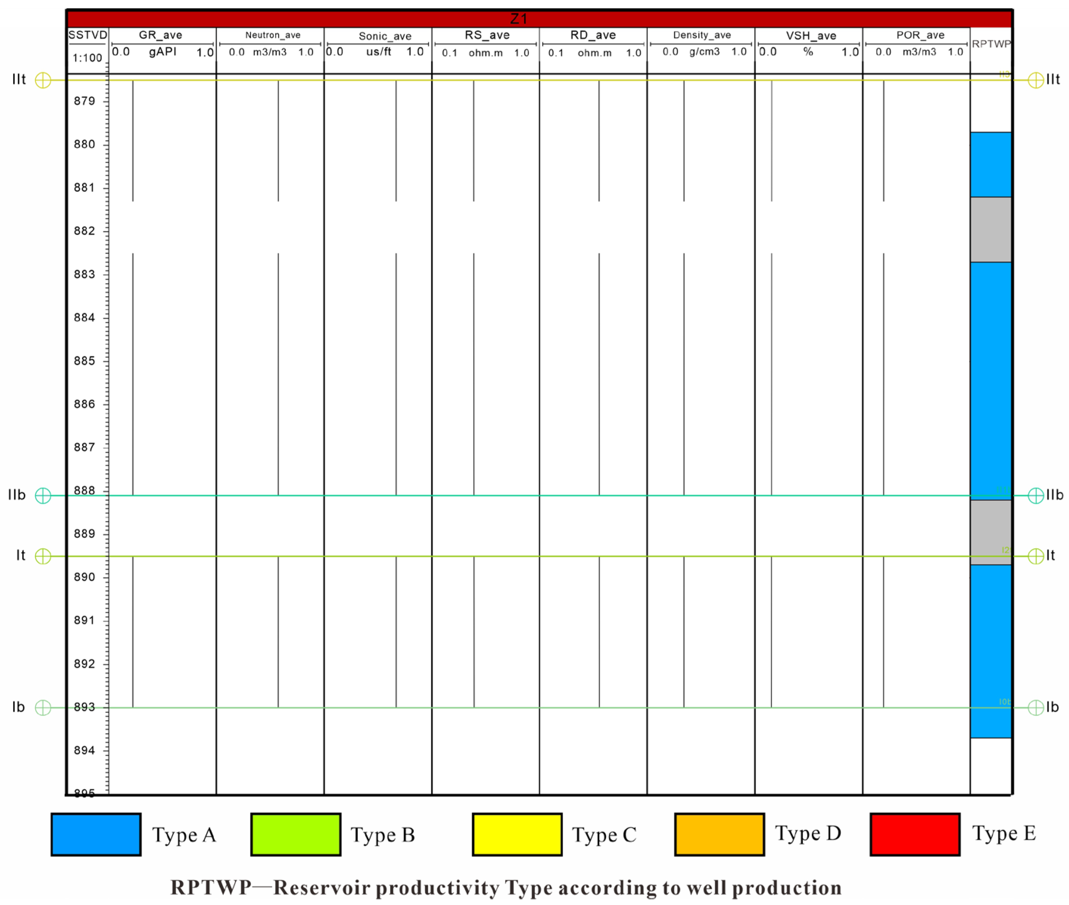The height and width of the screenshot is (905, 1069).
Task: Select the red Type E legend swatch
Action: pyautogui.click(x=915, y=834)
